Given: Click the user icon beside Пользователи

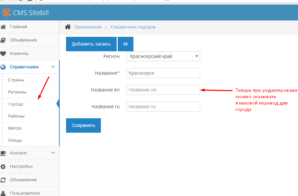Looking at the screenshot, I should click(x=3, y=193).
